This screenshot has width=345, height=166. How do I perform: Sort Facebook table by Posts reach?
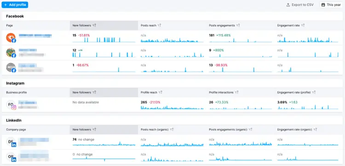click(159, 25)
